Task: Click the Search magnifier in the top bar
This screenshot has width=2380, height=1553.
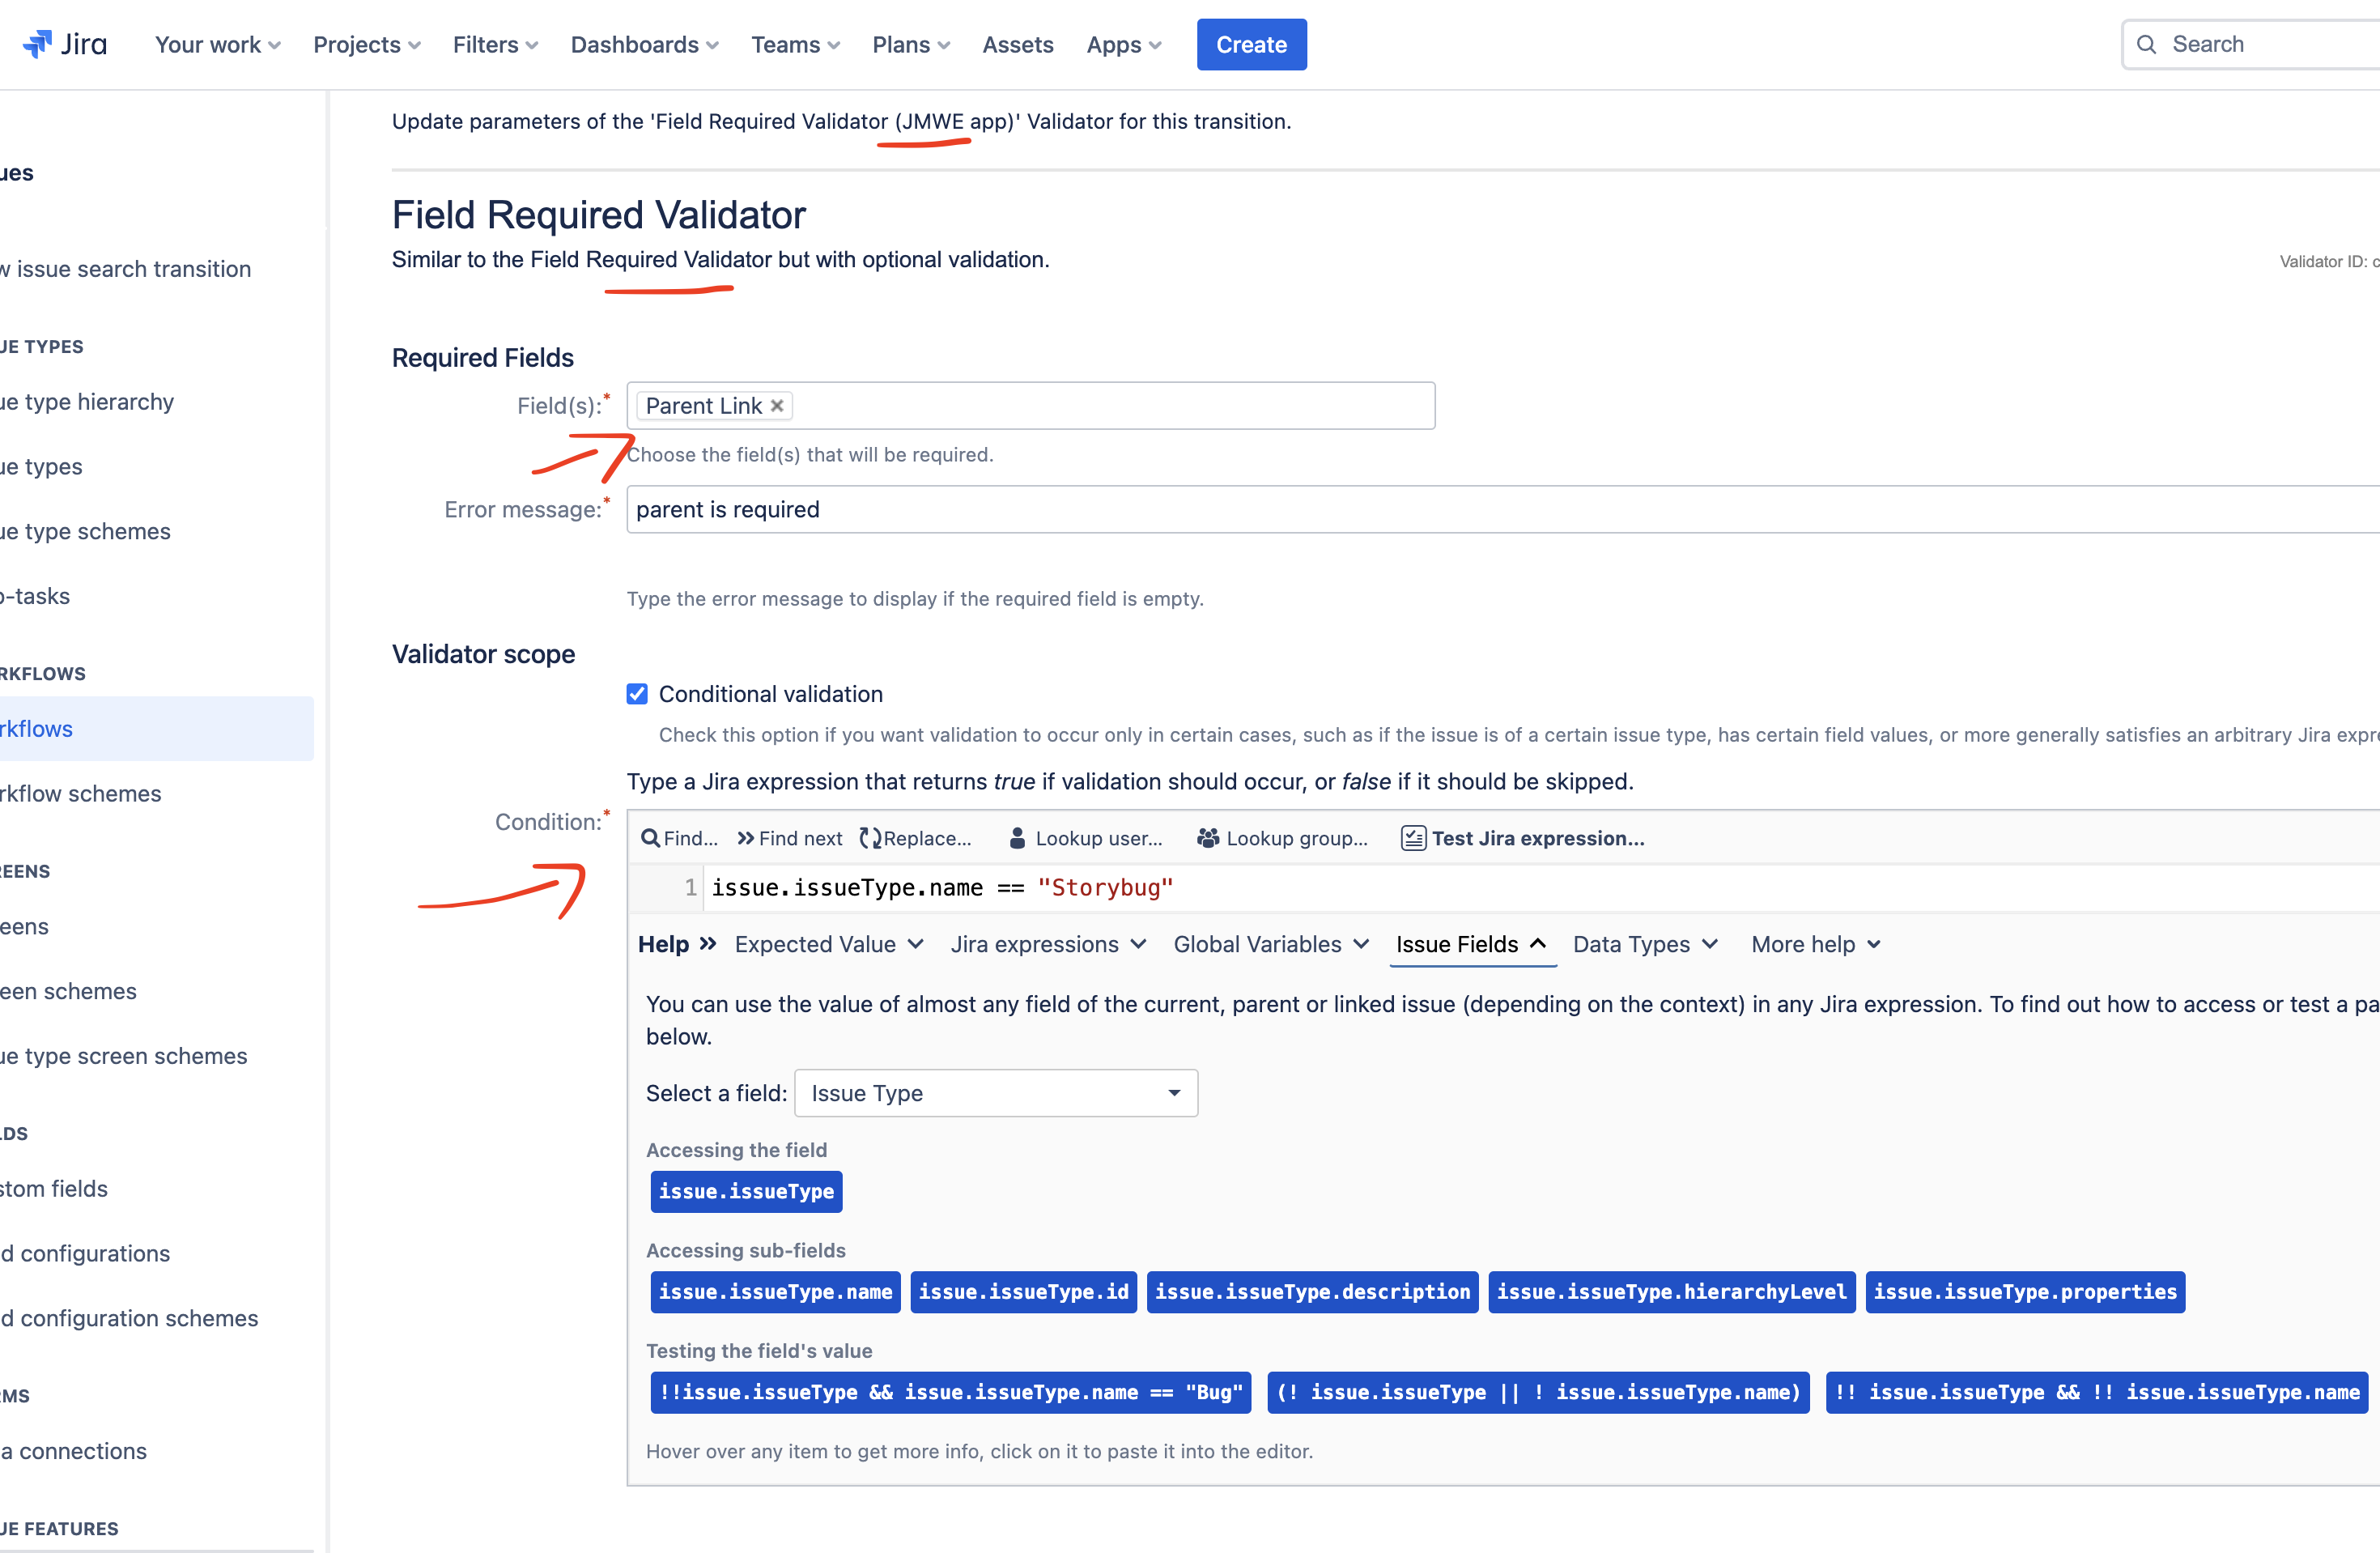Action: tap(2147, 44)
